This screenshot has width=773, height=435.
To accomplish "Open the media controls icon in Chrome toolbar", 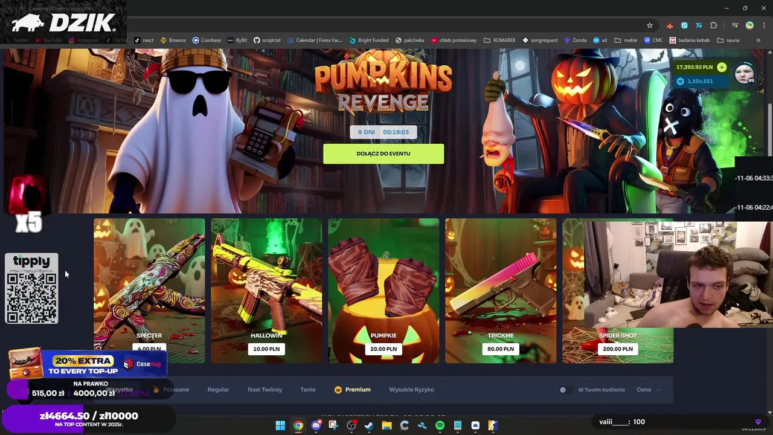I will [x=735, y=25].
